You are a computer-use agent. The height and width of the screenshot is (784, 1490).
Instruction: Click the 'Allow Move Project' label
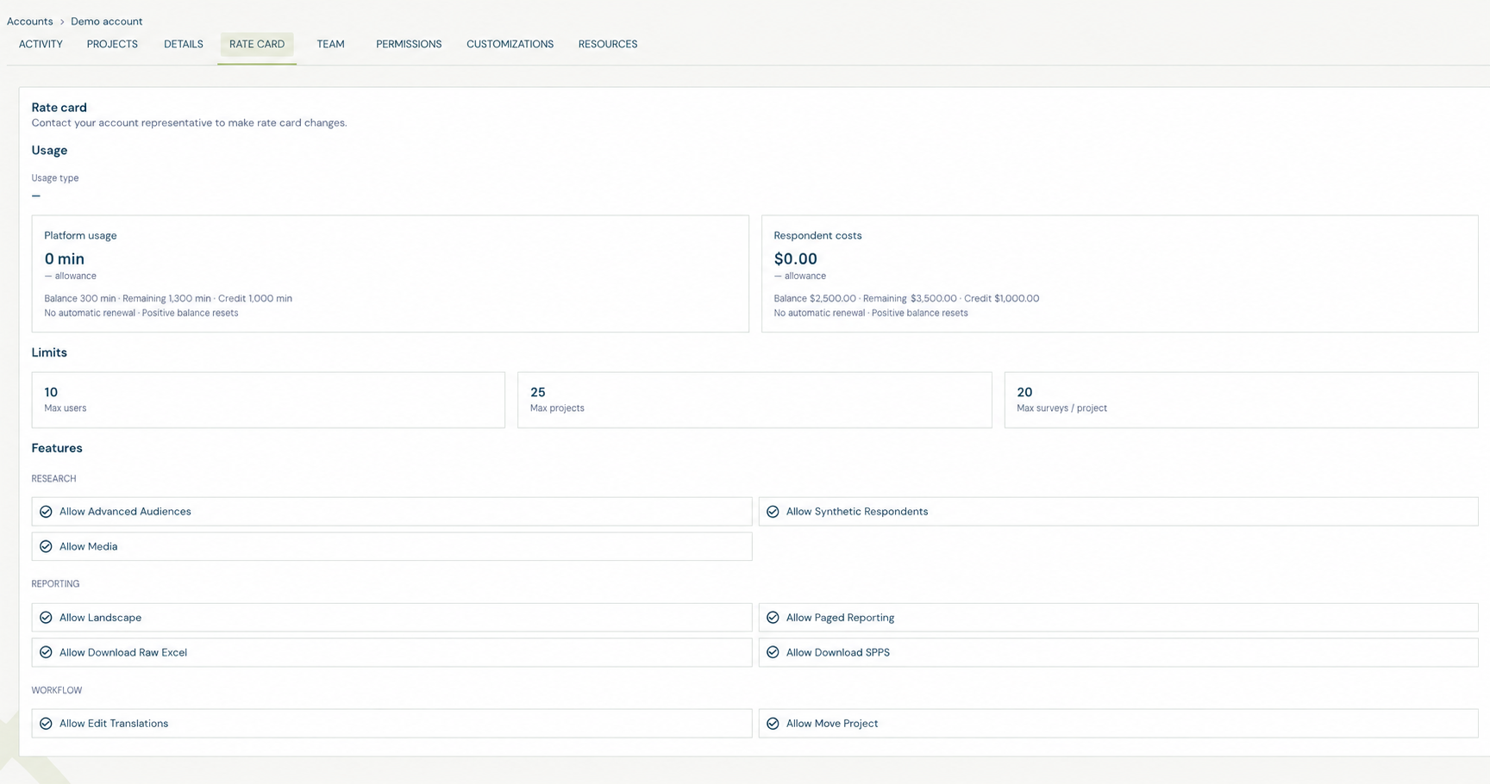[832, 724]
